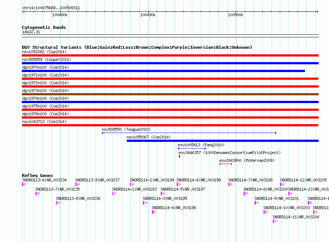
Task: Click the SNORD113-7 gene arrow glyph
Action: click(38, 194)
